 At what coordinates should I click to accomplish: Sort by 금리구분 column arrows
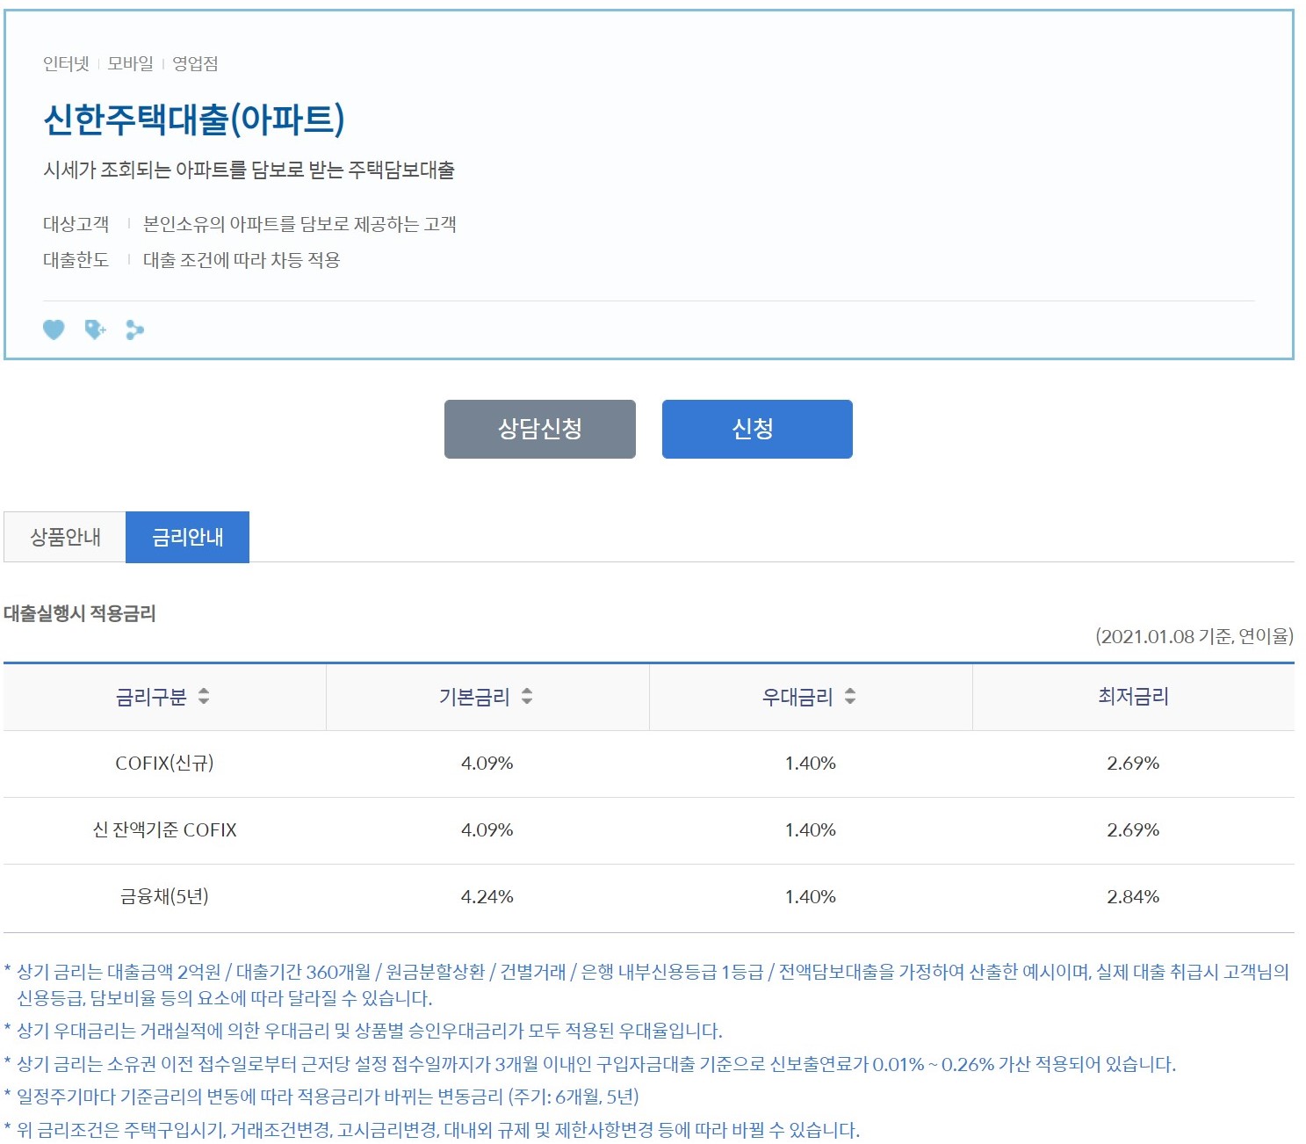[204, 697]
